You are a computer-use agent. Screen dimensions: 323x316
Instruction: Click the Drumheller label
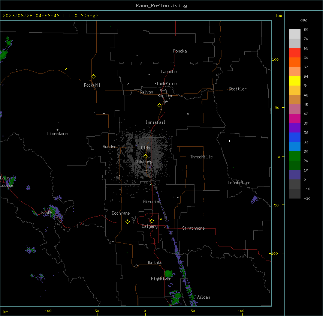(x=239, y=183)
